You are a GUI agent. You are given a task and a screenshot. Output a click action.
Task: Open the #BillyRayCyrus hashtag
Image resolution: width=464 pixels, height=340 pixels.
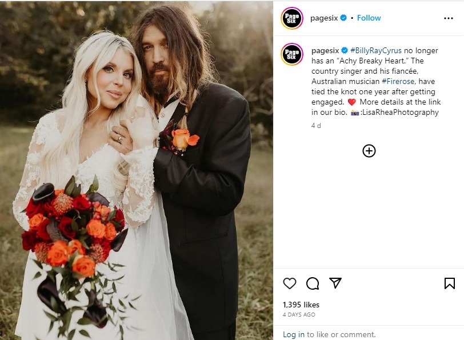click(376, 51)
